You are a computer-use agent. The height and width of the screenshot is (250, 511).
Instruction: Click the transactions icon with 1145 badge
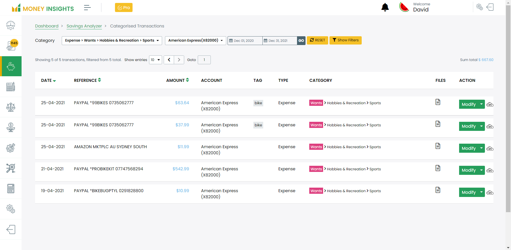click(11, 46)
